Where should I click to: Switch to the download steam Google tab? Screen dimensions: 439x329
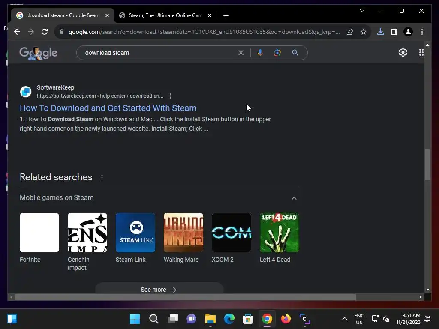pyautogui.click(x=63, y=15)
